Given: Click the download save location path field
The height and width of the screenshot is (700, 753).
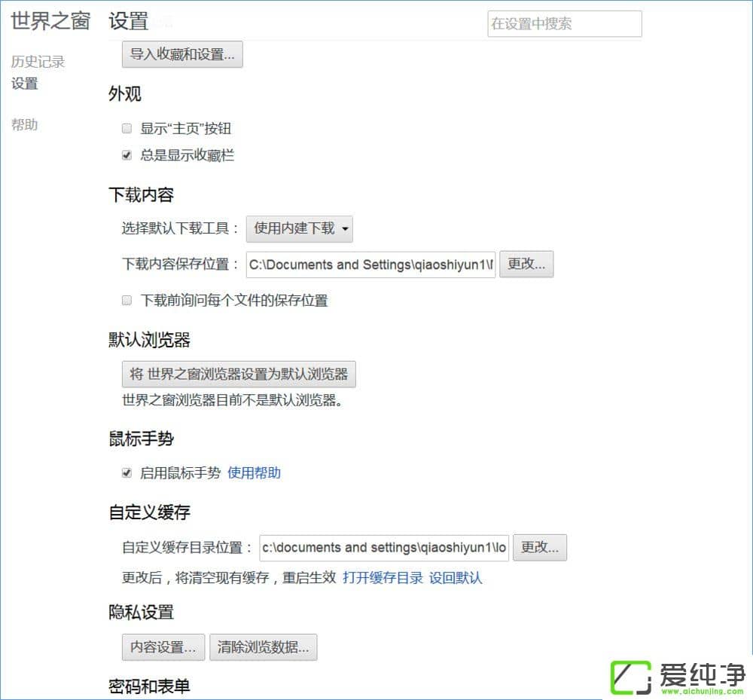Looking at the screenshot, I should 370,264.
